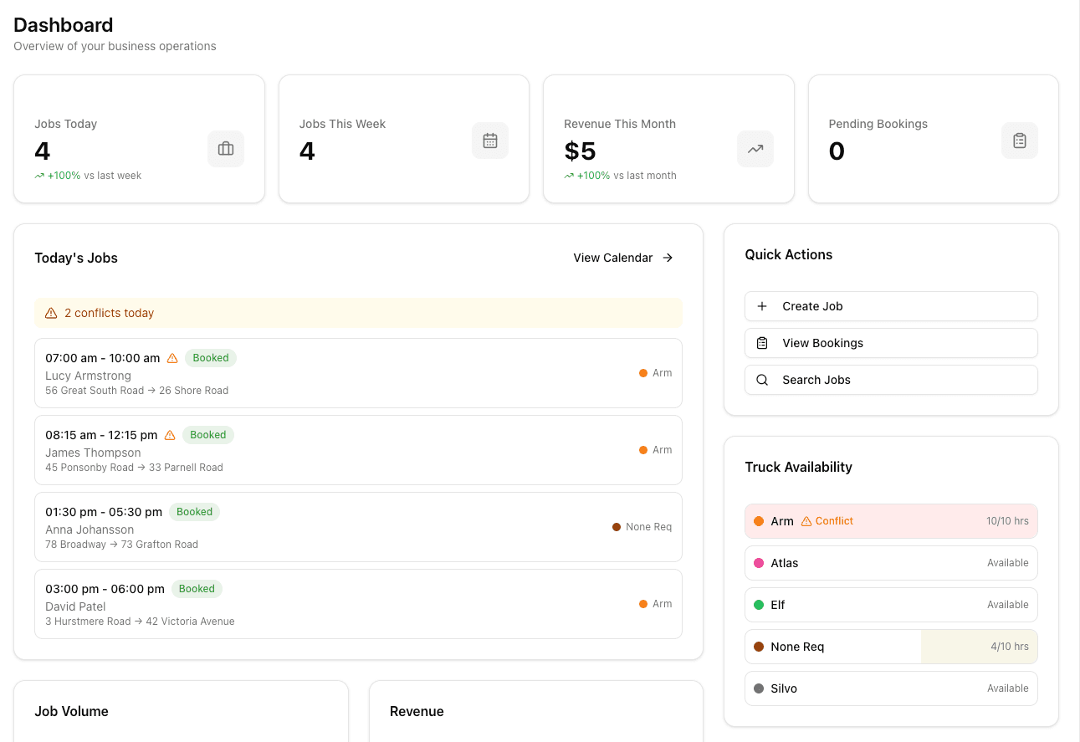Click the clipboard icon on Pending Bookings card
1080x742 pixels.
1019,140
